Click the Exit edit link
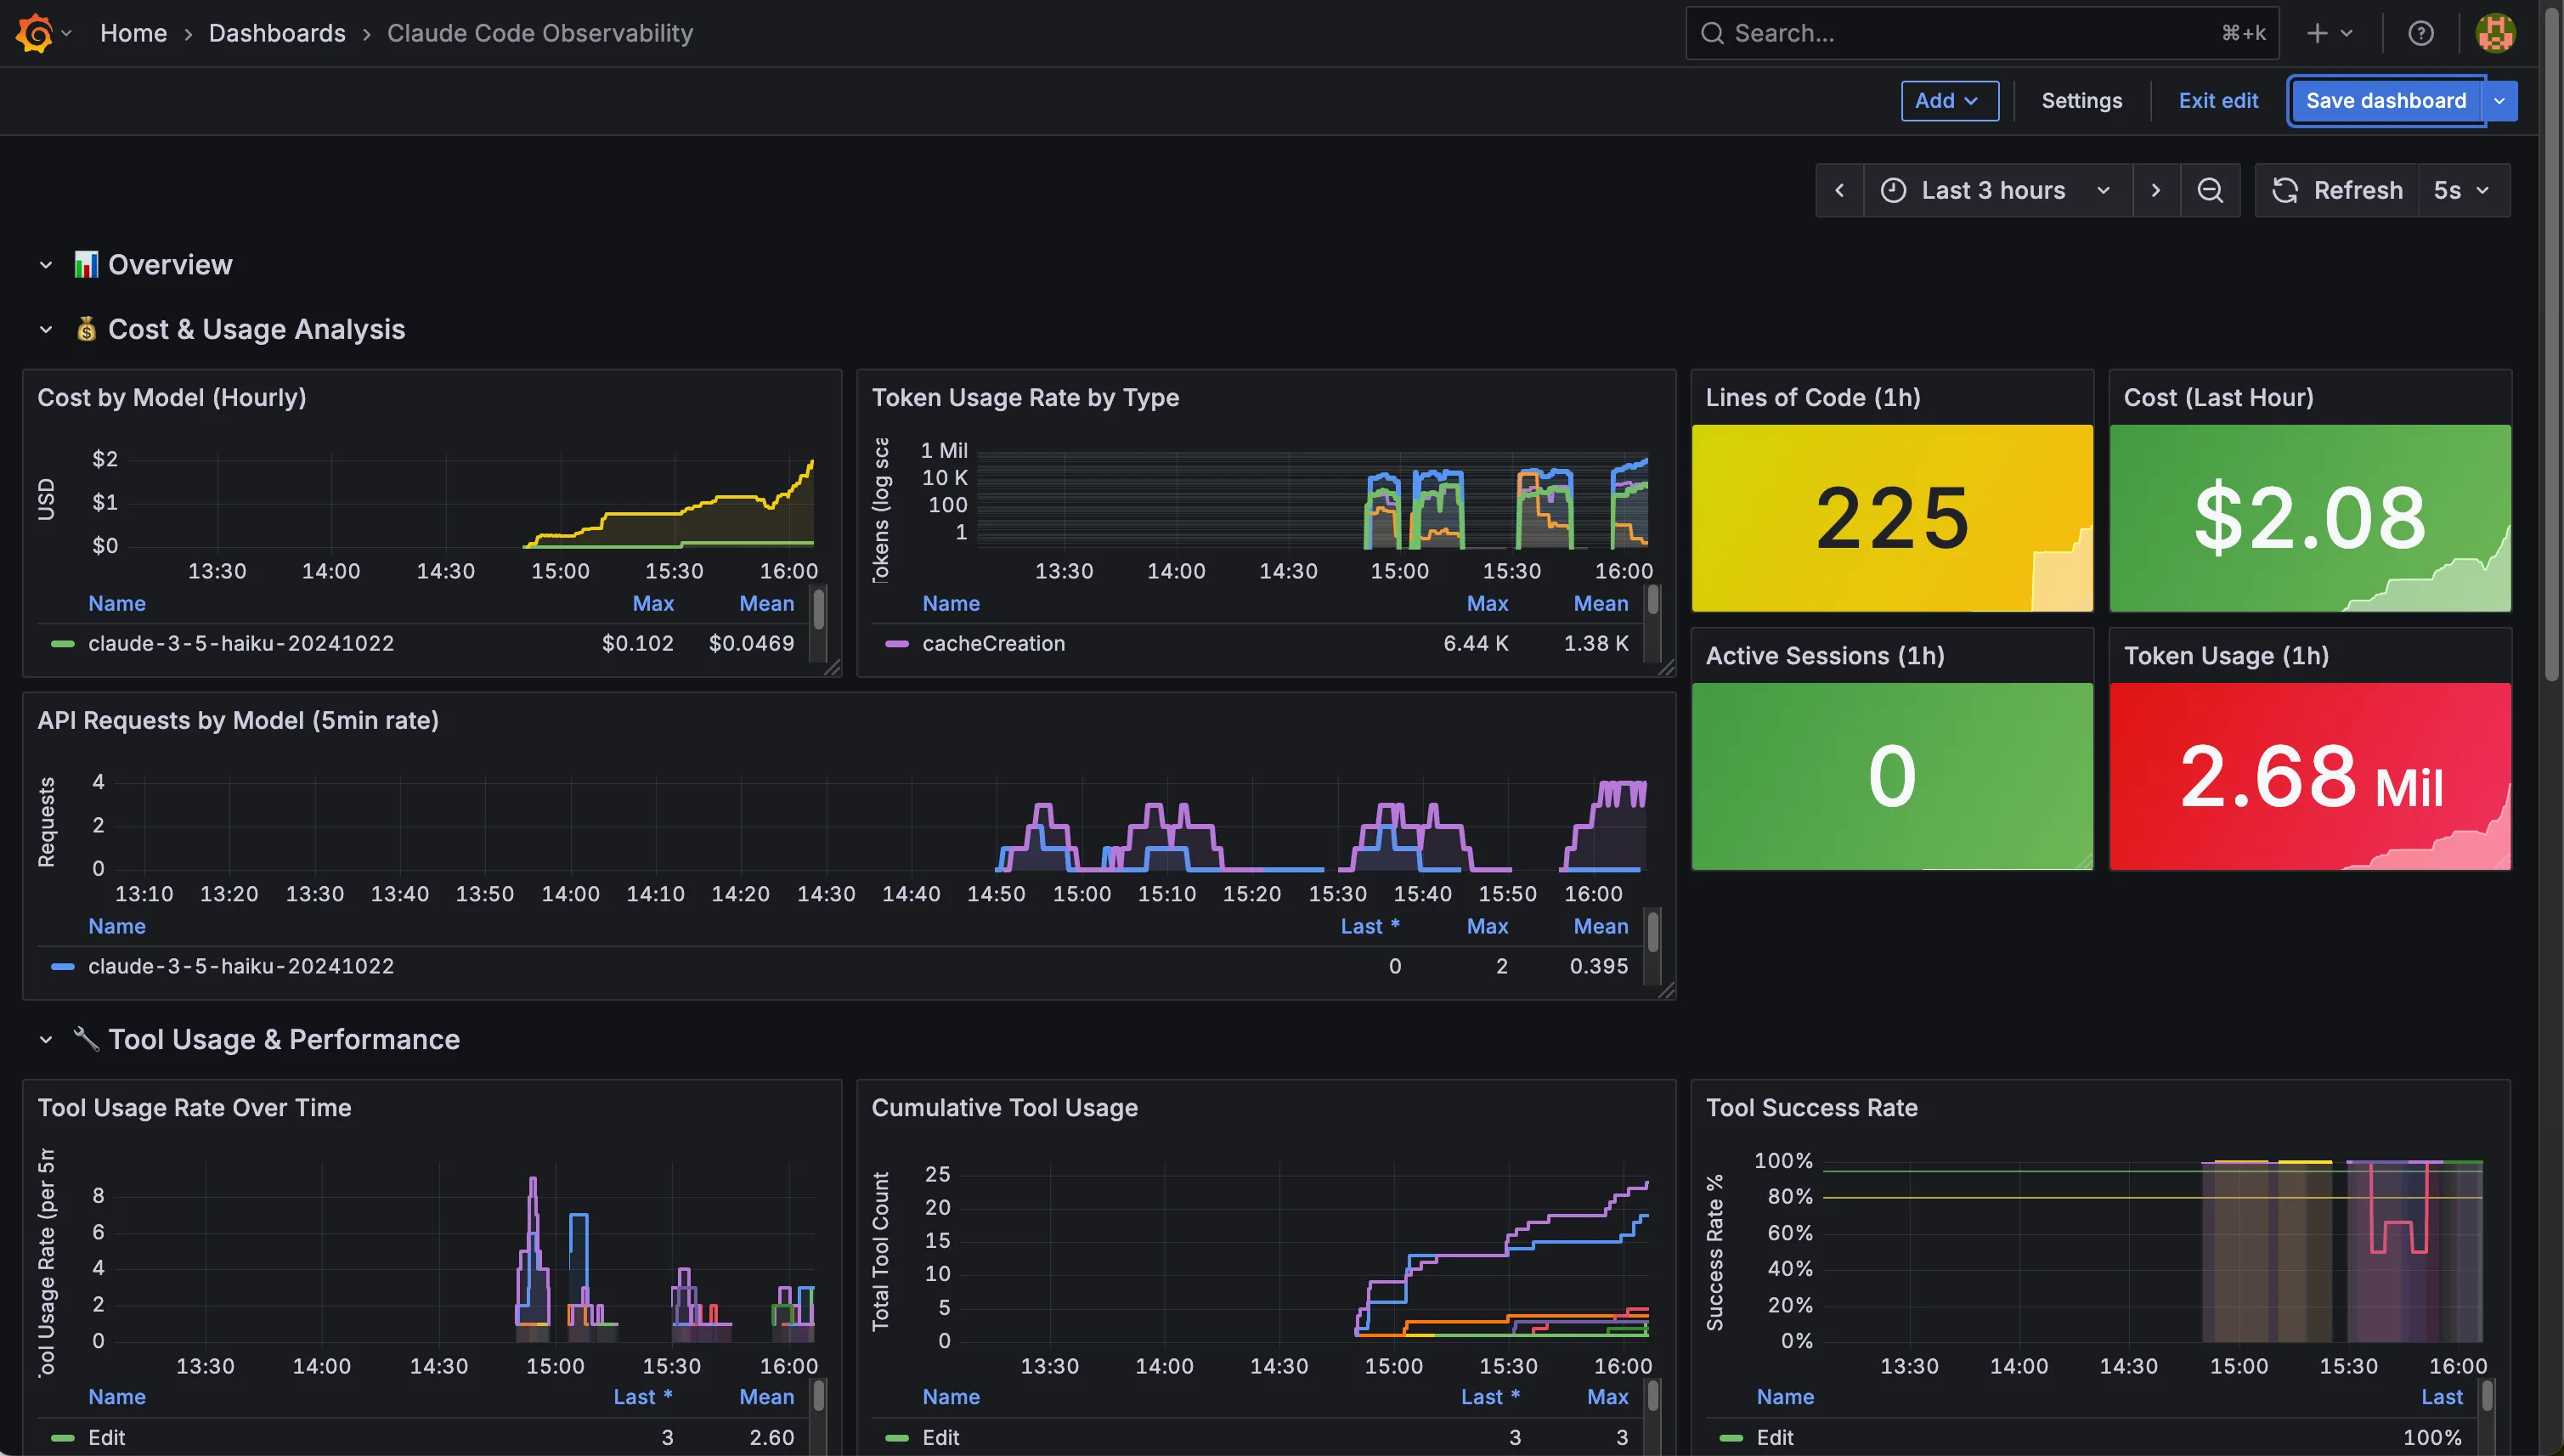The height and width of the screenshot is (1456, 2564). point(2217,101)
